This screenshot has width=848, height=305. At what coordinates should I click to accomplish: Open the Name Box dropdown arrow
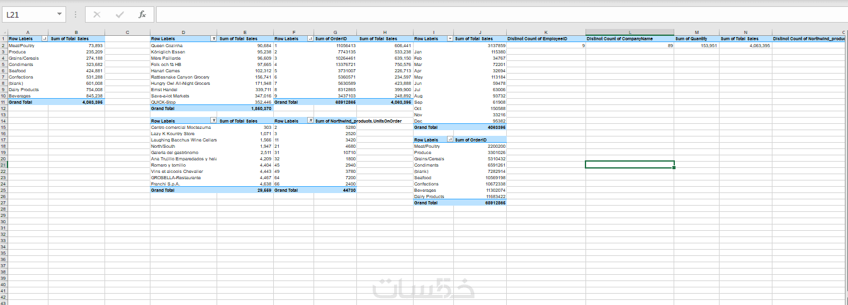point(59,14)
